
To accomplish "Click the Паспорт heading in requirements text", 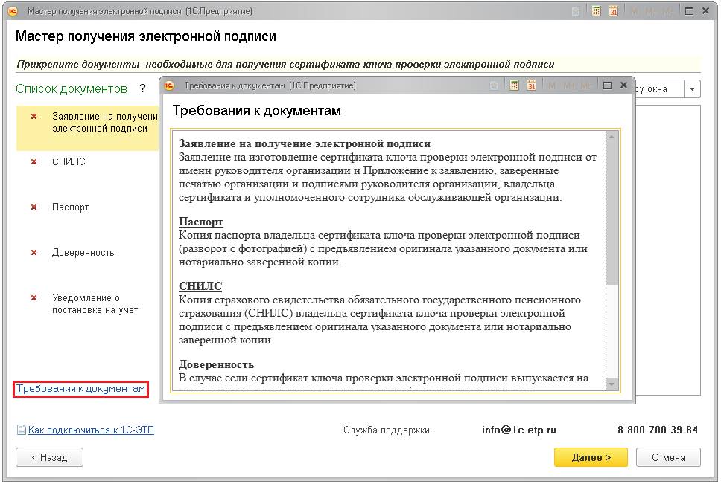I will [201, 222].
